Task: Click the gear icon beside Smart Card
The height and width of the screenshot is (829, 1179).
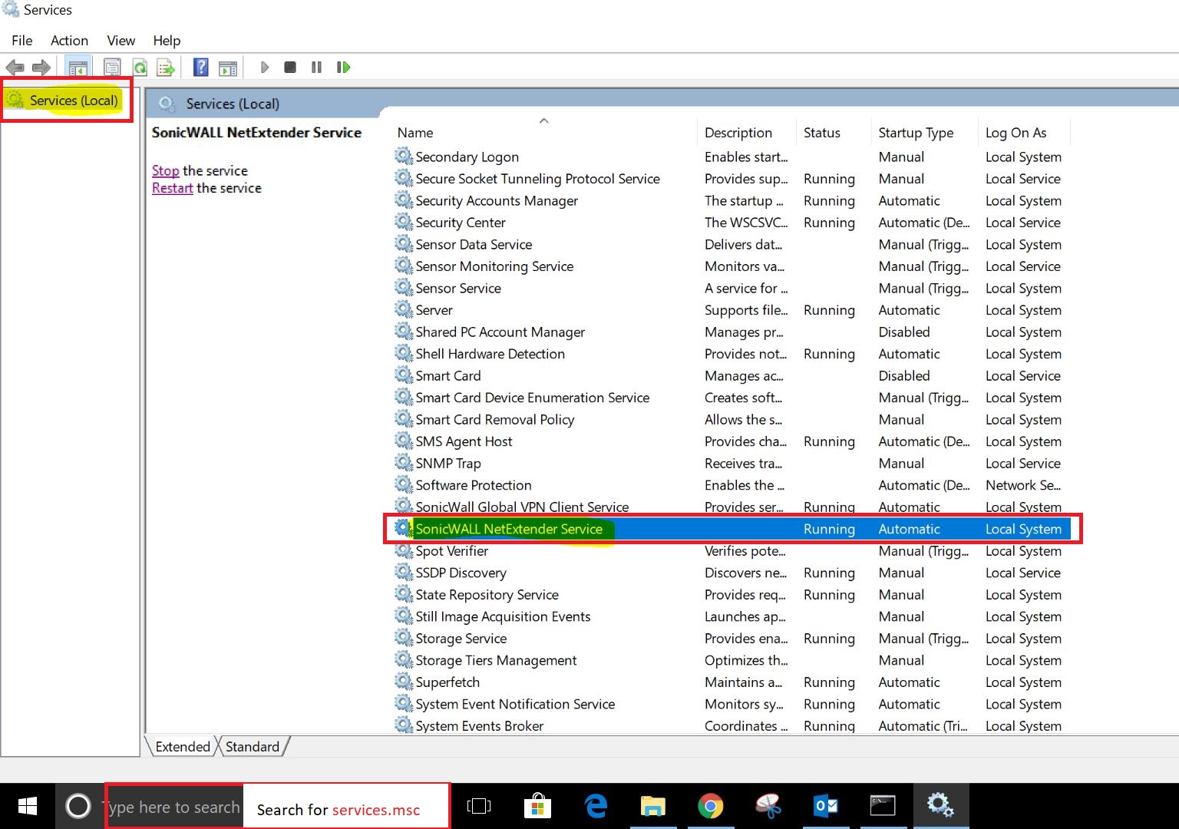Action: point(404,375)
